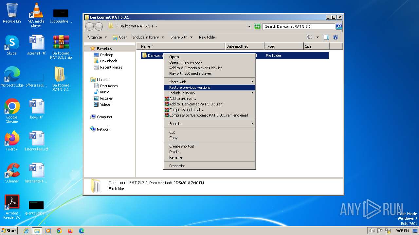Screen dimensions: 419x235
Task: Open Skype desktop shortcut
Action: click(12, 45)
